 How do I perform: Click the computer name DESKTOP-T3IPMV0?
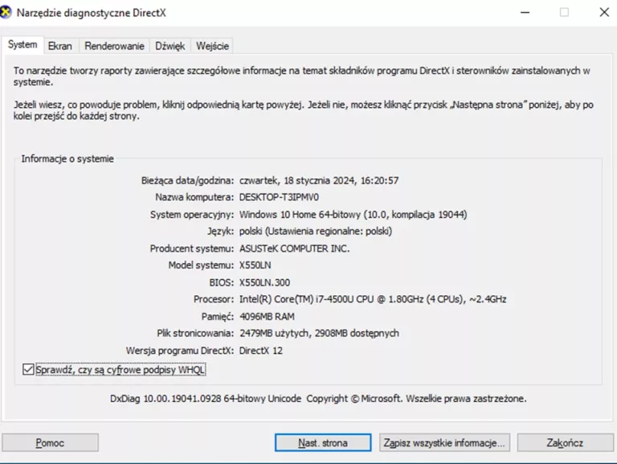click(x=279, y=197)
